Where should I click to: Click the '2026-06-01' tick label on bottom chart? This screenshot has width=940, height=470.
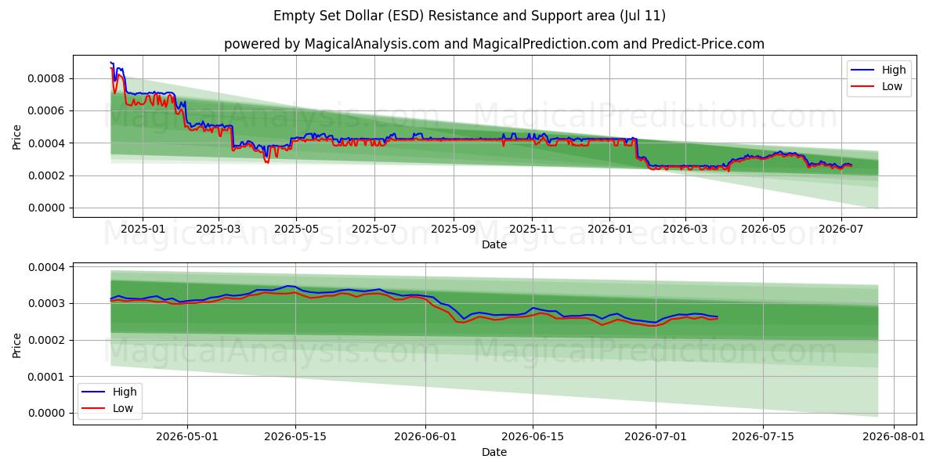click(x=425, y=437)
